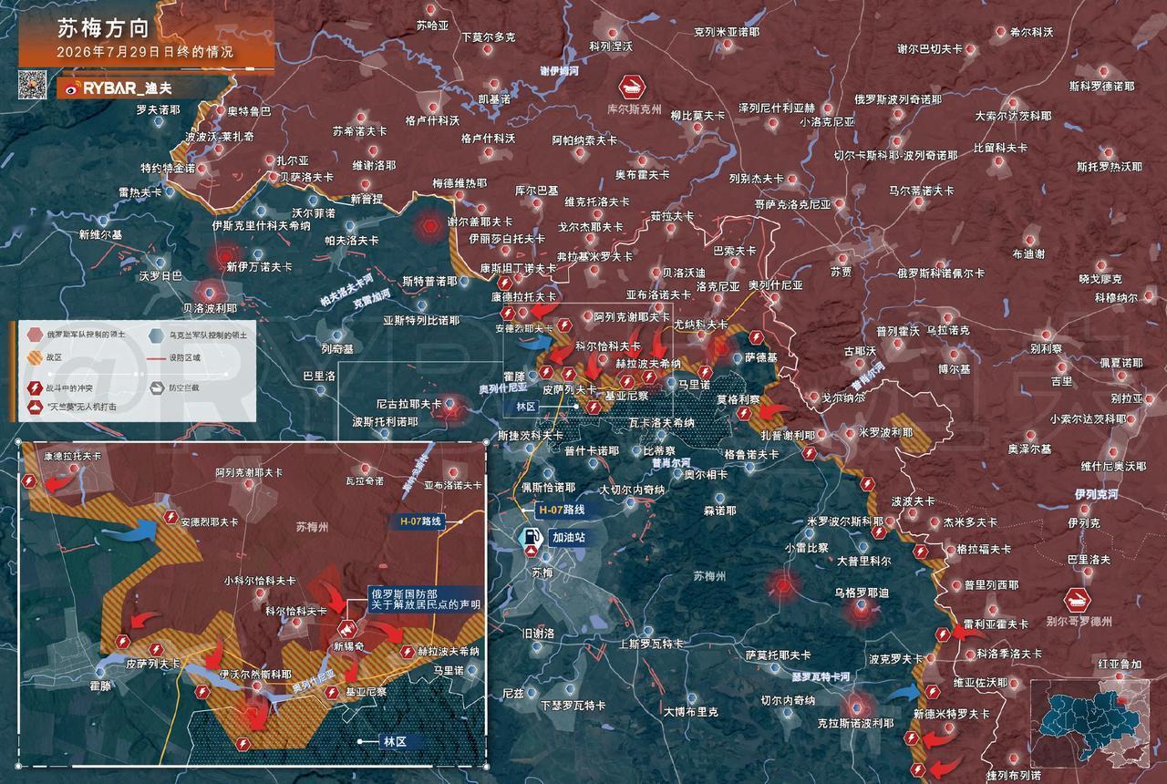Click the date text 2026年7月29日日终的情况
This screenshot has width=1167, height=784.
145,52
